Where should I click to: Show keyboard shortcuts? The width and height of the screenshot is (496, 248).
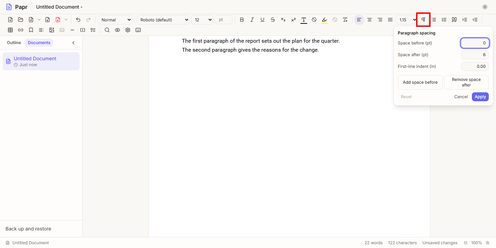[x=138, y=30]
